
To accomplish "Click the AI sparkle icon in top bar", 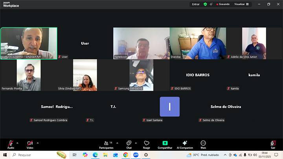I will coord(211,4).
